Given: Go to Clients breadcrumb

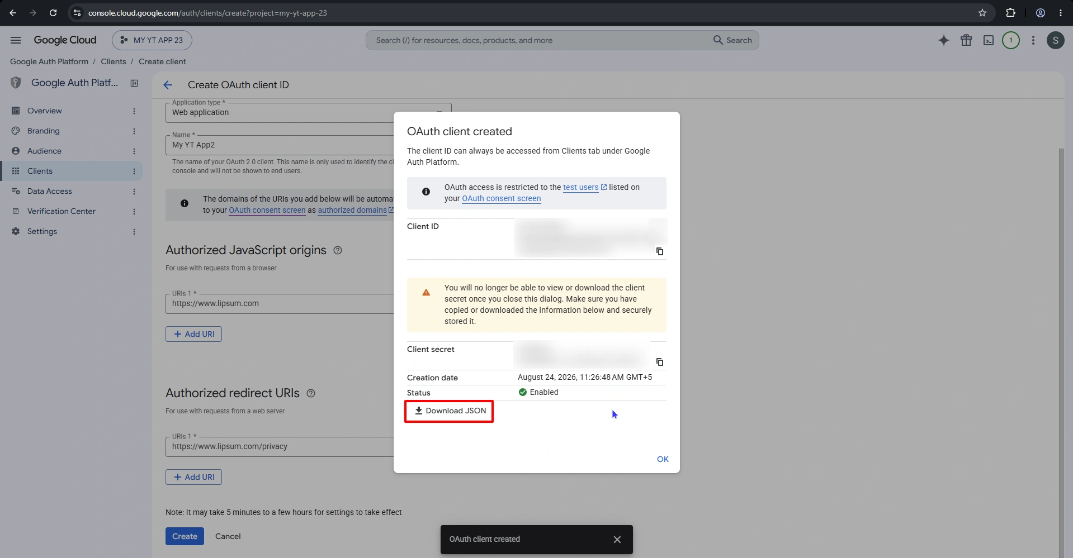Looking at the screenshot, I should [114, 61].
